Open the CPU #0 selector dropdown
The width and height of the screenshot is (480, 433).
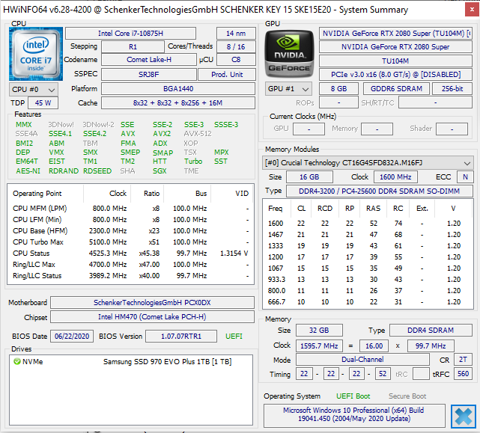tap(34, 89)
